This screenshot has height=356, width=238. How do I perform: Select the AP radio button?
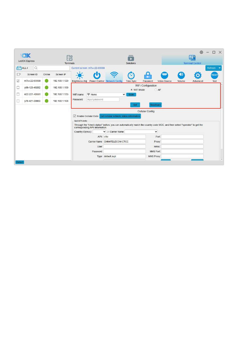tap(156, 90)
